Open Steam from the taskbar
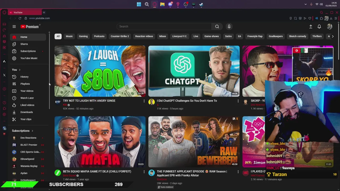Image resolution: width=340 pixels, height=191 pixels. (x=201, y=4)
